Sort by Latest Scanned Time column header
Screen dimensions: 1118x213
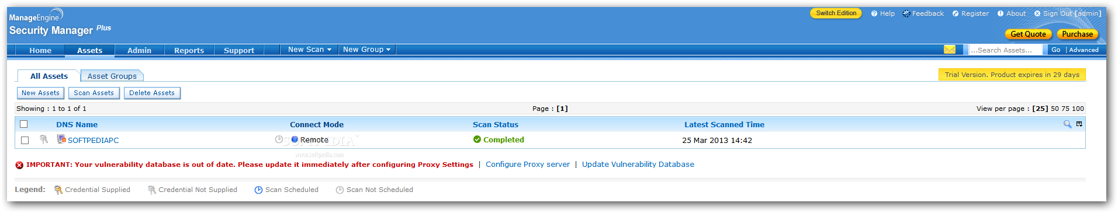[x=724, y=124]
